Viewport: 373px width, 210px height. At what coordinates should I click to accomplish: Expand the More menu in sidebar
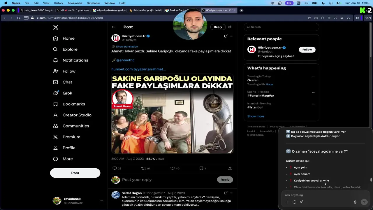pos(63,159)
